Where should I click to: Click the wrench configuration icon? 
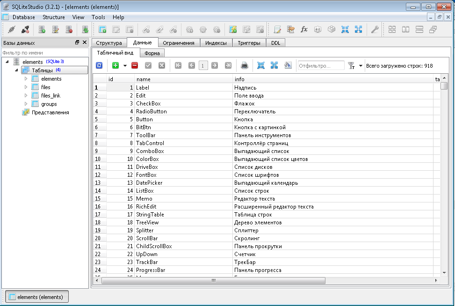pos(374,29)
